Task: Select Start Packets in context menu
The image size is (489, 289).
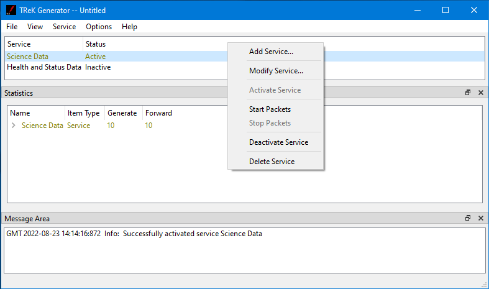Action: [270, 109]
